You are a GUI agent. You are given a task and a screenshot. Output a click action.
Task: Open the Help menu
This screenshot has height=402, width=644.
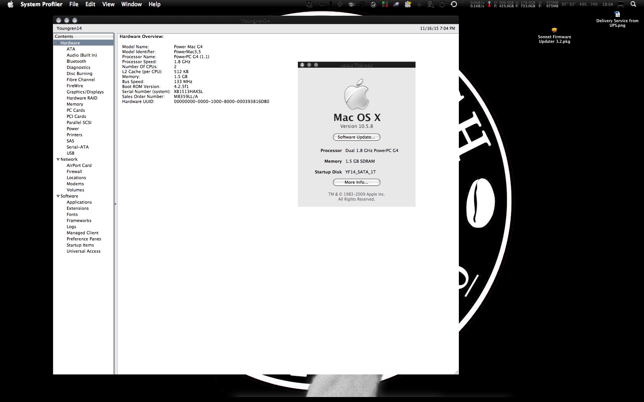click(154, 4)
